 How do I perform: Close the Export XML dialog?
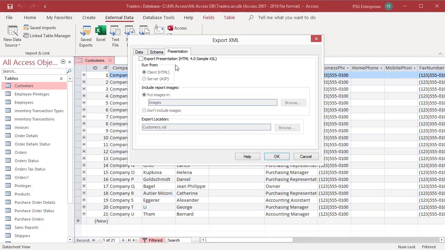pos(316,39)
